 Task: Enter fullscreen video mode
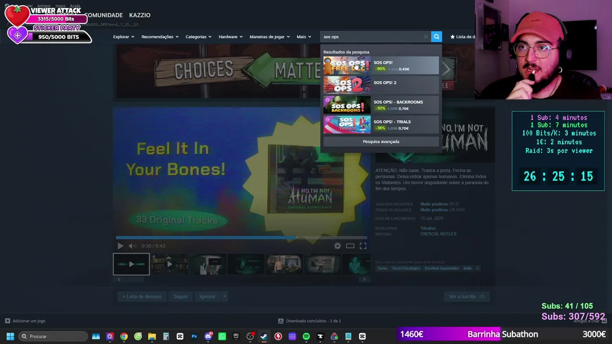click(x=363, y=246)
